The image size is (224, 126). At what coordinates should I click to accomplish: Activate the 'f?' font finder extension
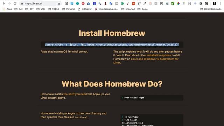139,3
